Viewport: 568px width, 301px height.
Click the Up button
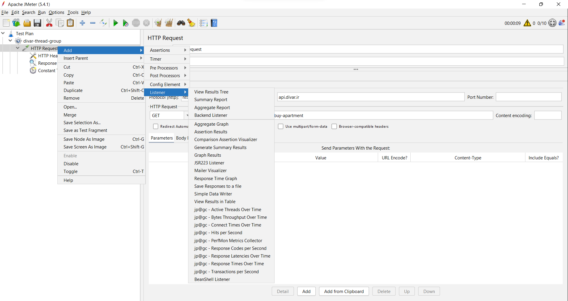407,291
